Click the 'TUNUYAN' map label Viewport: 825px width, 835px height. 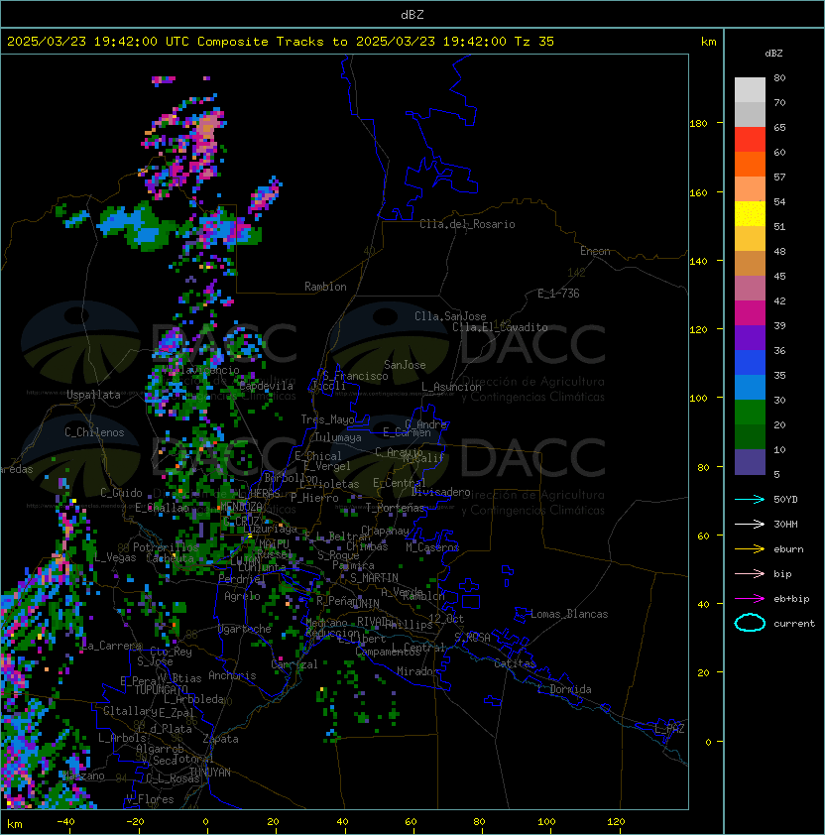pyautogui.click(x=210, y=773)
